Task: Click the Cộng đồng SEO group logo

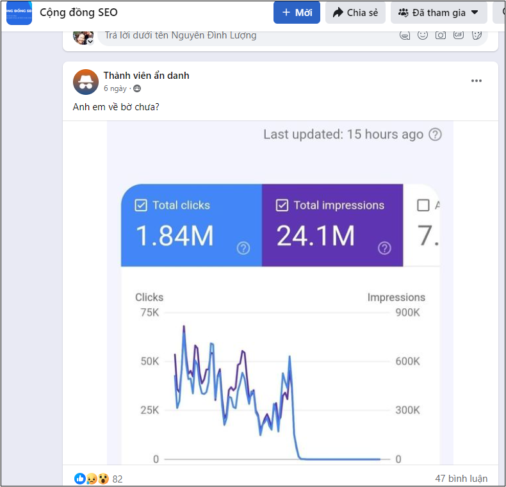Action: pyautogui.click(x=19, y=12)
